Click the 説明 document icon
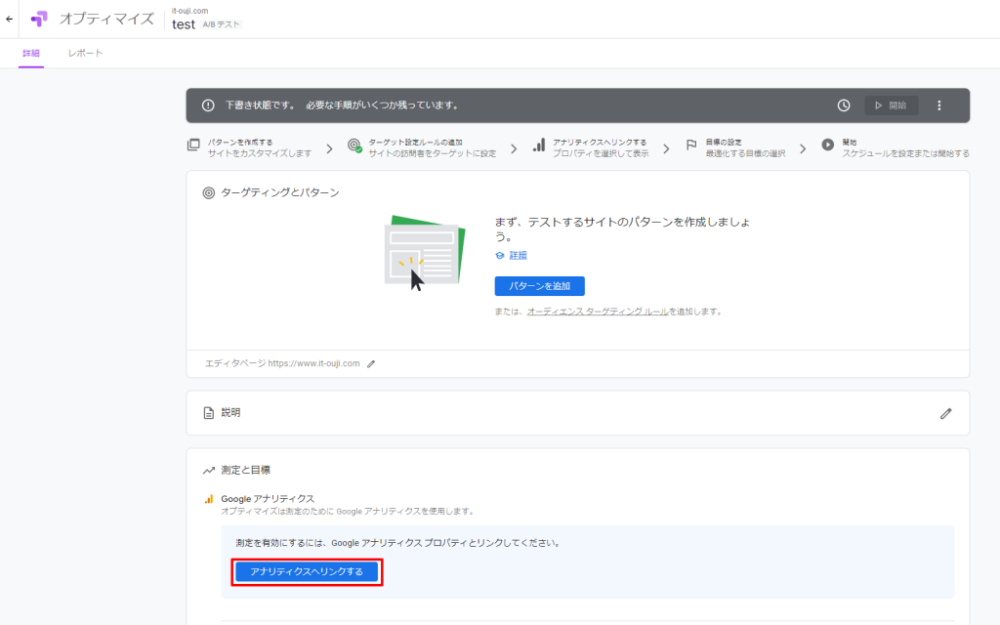 click(209, 413)
